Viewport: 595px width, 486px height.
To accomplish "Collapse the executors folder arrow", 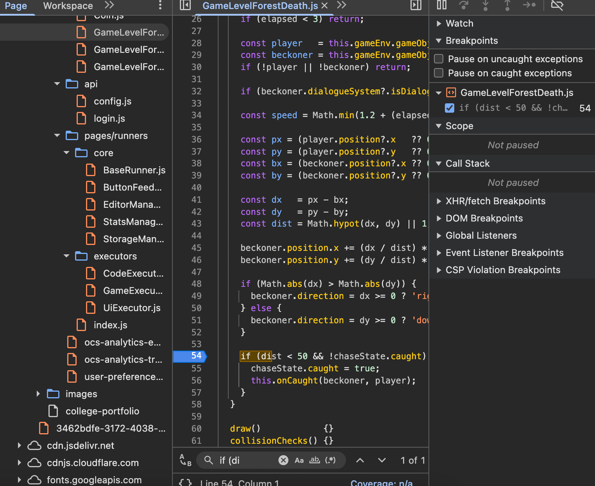I will coord(67,256).
